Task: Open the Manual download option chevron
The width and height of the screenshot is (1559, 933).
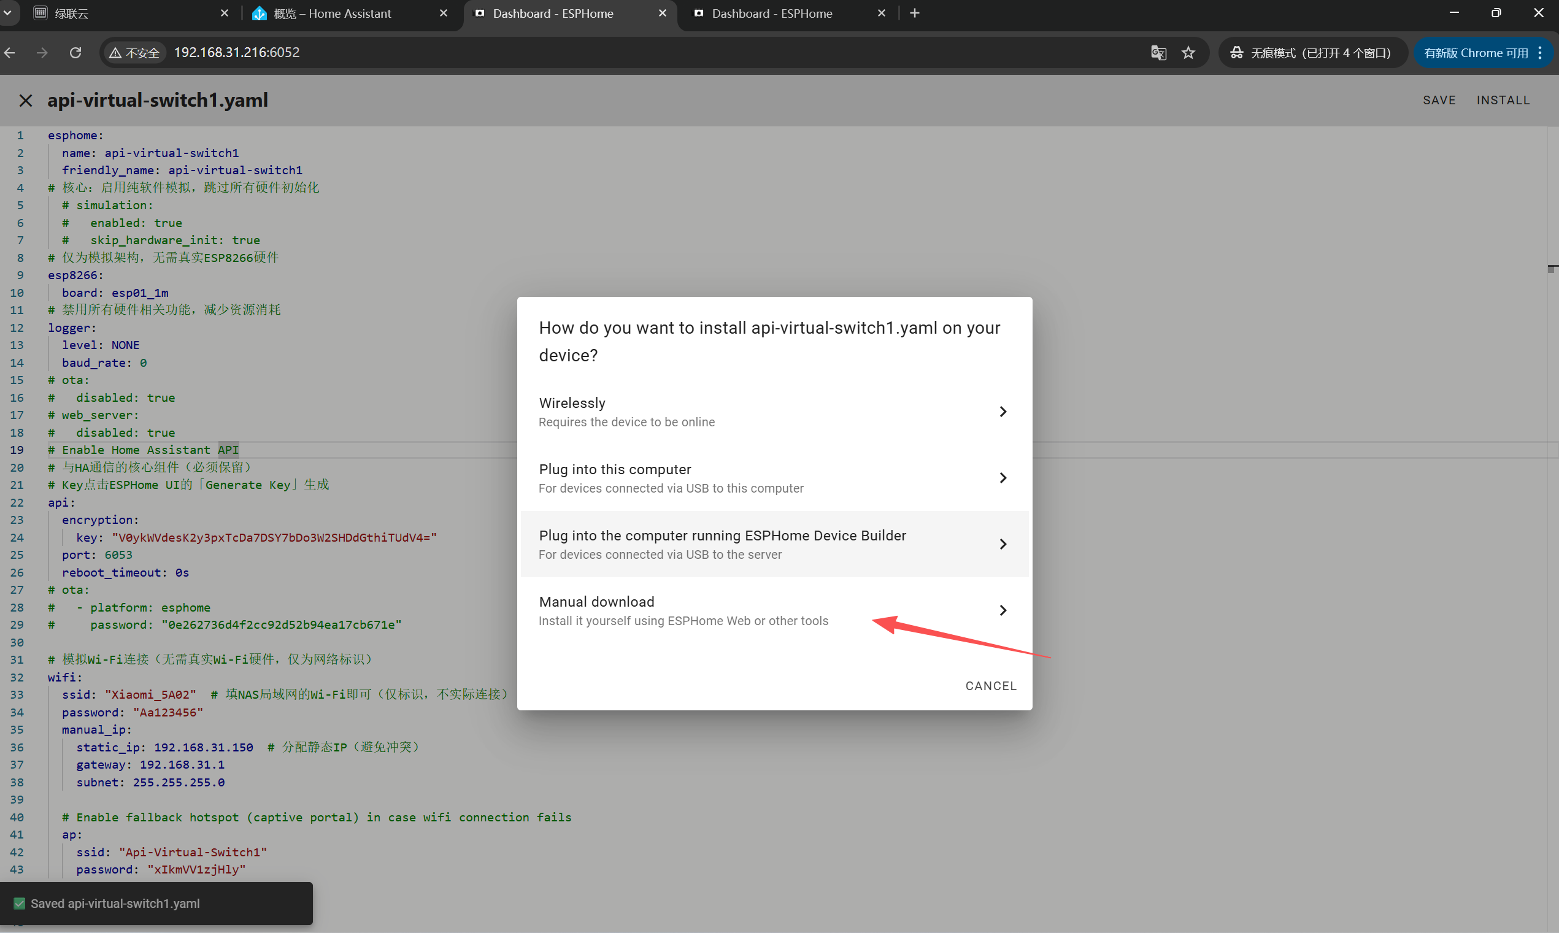Action: 1003,610
